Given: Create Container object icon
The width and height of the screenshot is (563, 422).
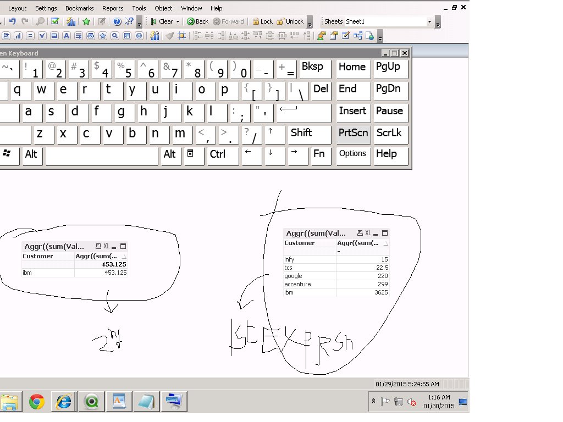Looking at the screenshot, I should click(127, 36).
